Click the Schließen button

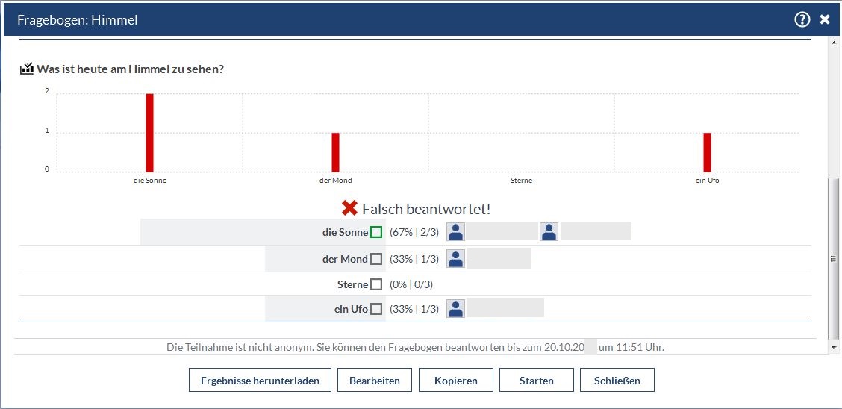click(x=617, y=381)
